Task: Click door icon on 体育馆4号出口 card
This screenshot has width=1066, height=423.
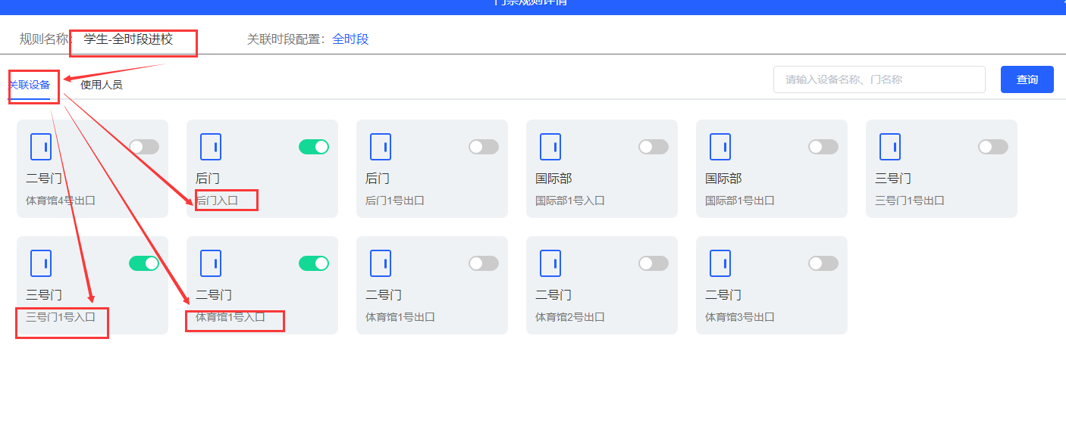Action: [x=41, y=147]
